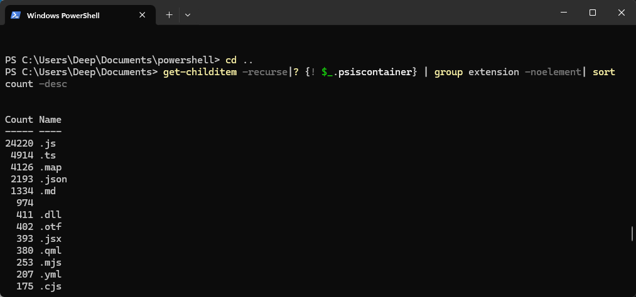Click the .json extension entry
This screenshot has height=297, width=636.
pos(53,179)
